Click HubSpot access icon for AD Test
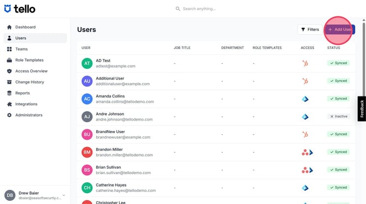The width and height of the screenshot is (366, 204). click(x=305, y=63)
